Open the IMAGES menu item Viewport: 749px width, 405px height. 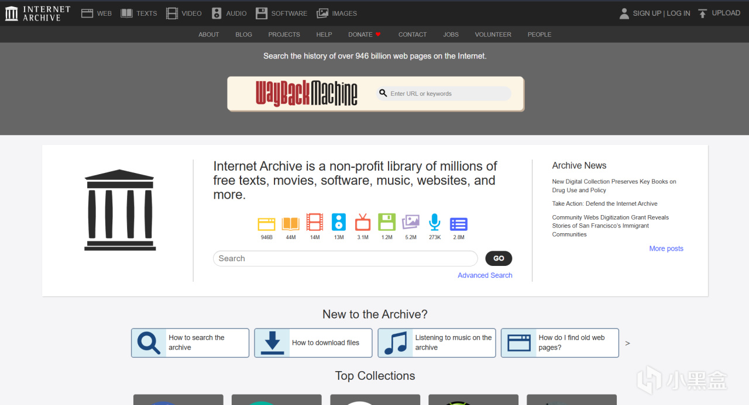click(344, 13)
